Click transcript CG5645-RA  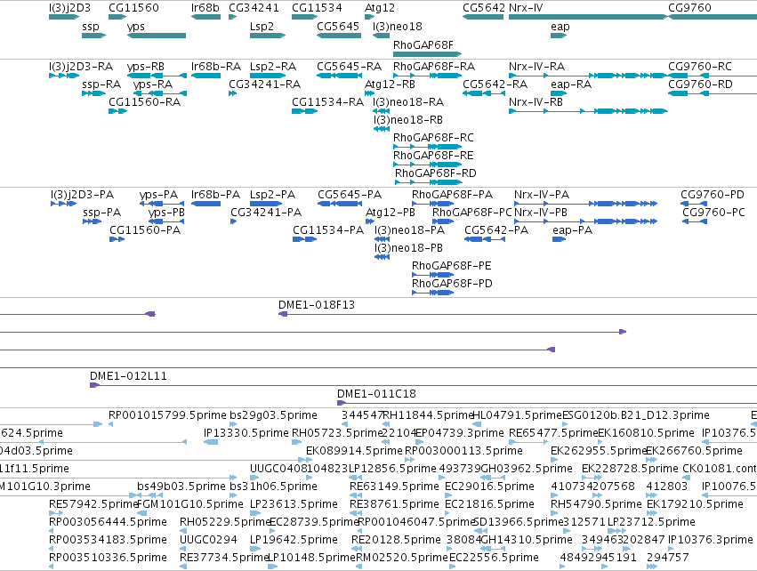pyautogui.click(x=349, y=67)
